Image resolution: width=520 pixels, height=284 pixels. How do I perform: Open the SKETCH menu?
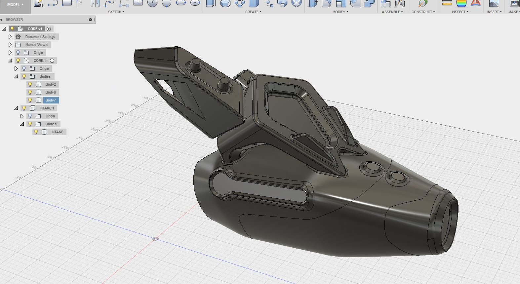click(x=116, y=12)
